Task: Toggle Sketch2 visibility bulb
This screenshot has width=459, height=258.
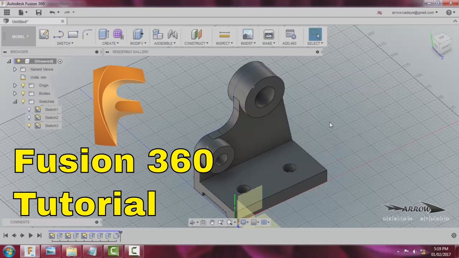Action: click(29, 118)
